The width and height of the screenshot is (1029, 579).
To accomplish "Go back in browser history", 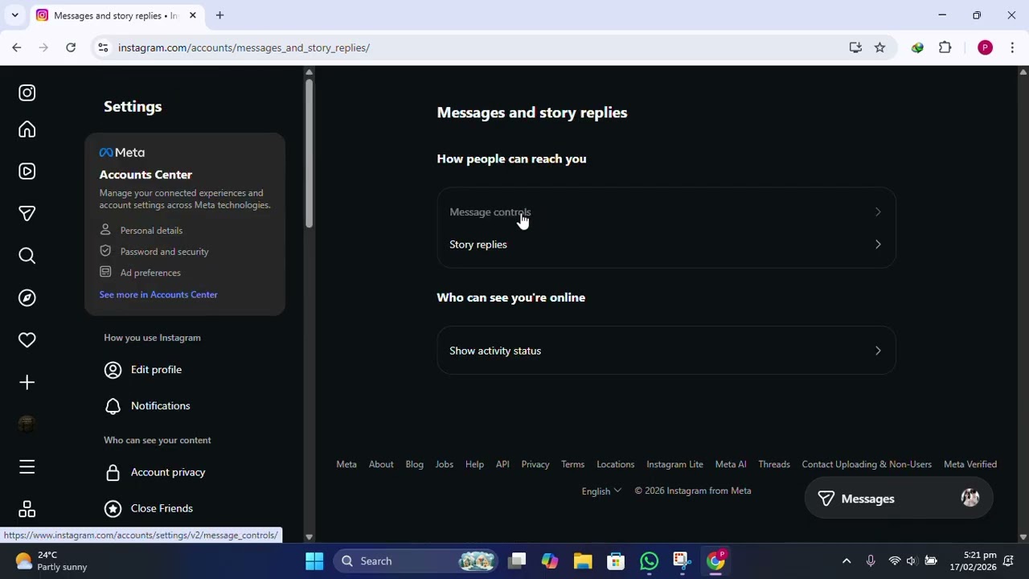I will (17, 47).
